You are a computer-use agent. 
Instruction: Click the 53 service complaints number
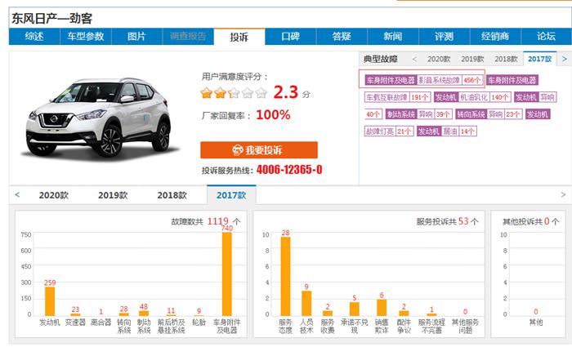(463, 221)
